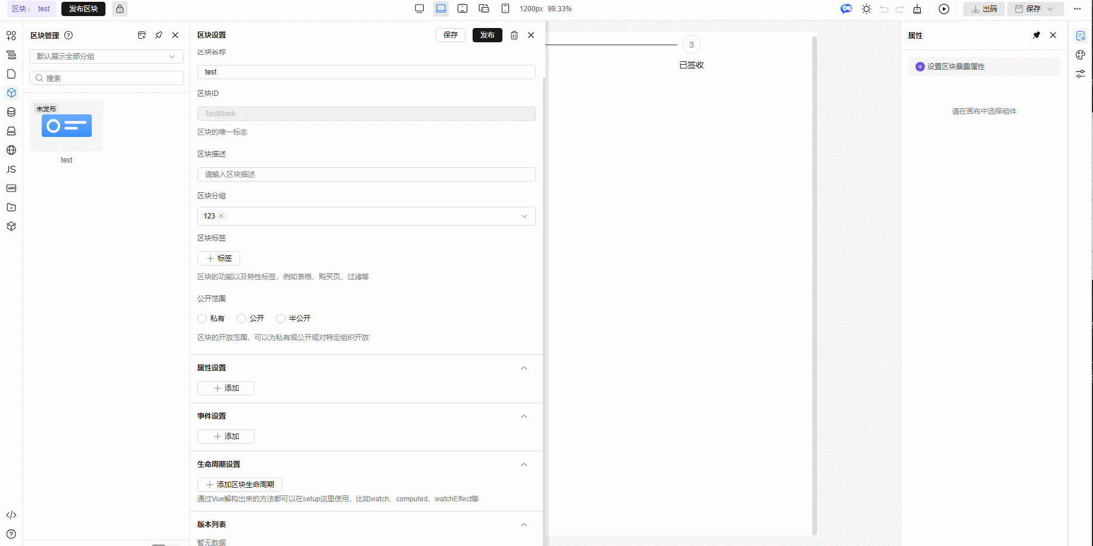1093x546 pixels.
Task: Collapse the 属性设置 section
Action: point(524,368)
